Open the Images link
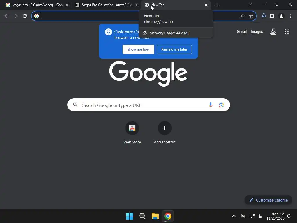This screenshot has height=223, width=297. [257, 31]
